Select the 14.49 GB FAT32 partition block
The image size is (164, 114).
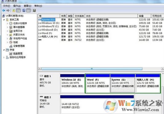click(97, 104)
